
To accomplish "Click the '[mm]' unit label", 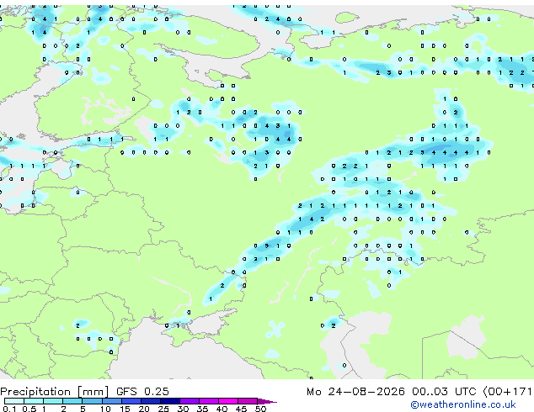I will 93,392.
